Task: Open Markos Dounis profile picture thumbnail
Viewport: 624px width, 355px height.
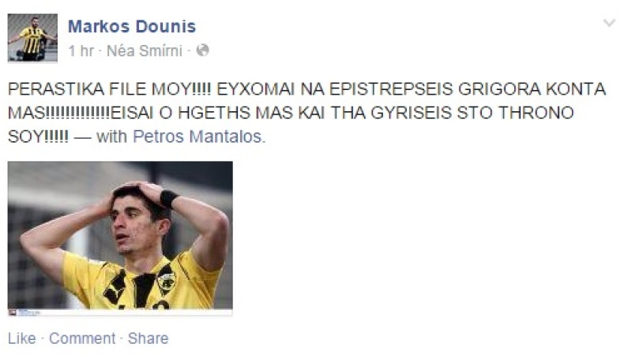Action: (32, 38)
